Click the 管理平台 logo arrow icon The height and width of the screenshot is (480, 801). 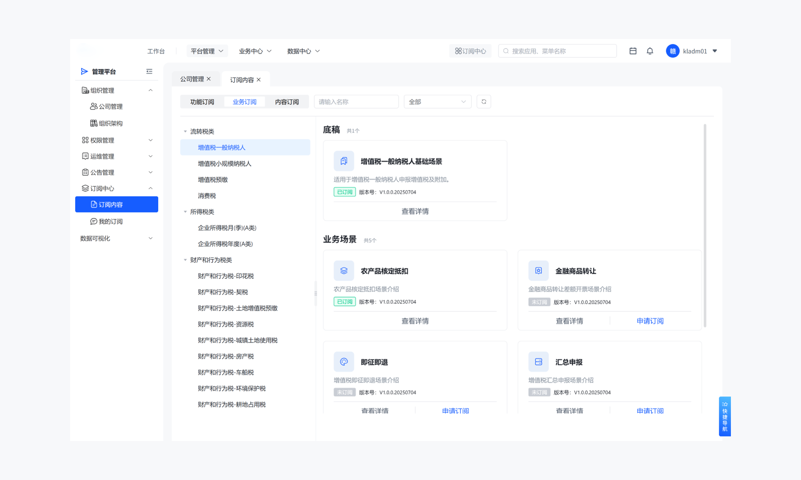click(x=84, y=71)
